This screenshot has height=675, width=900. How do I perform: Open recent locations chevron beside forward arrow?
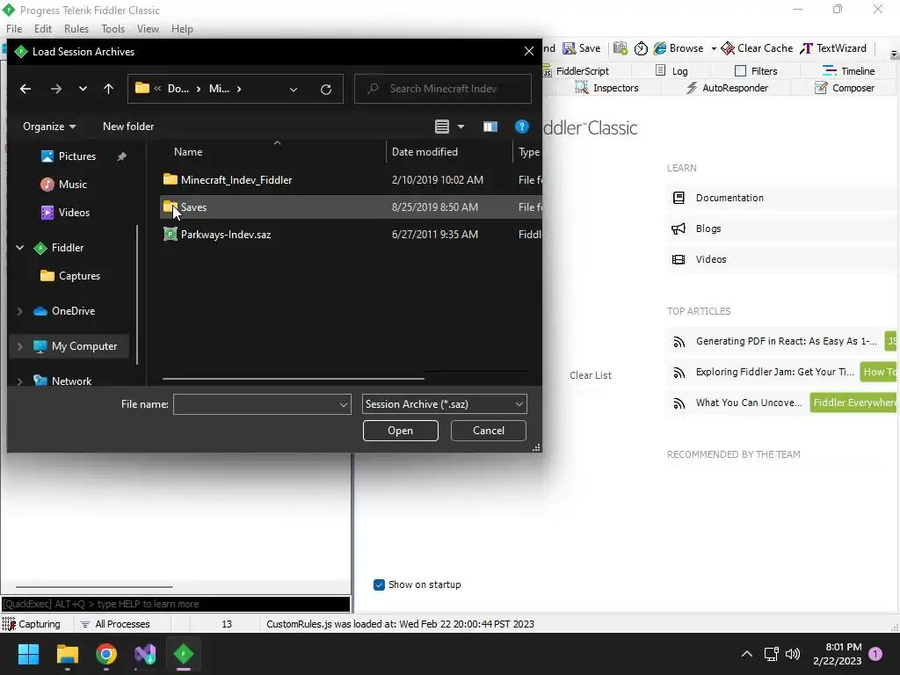pyautogui.click(x=83, y=89)
